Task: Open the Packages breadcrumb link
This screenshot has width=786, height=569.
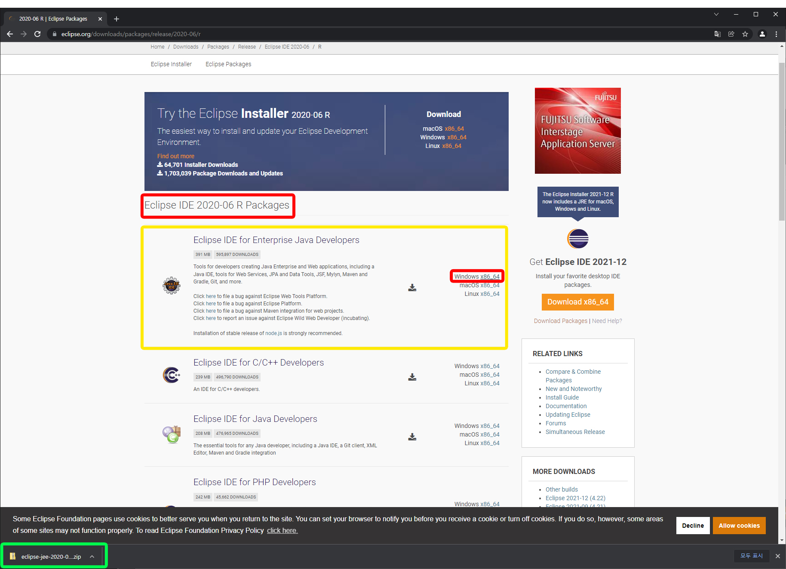Action: pos(218,47)
